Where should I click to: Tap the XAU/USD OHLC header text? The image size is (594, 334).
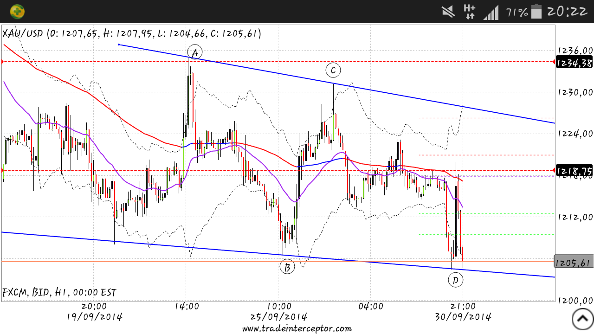pos(132,33)
